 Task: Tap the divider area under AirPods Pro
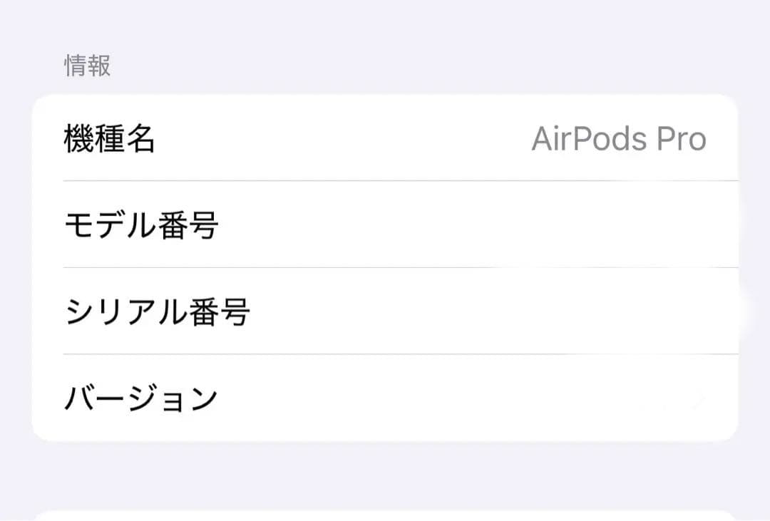399,180
